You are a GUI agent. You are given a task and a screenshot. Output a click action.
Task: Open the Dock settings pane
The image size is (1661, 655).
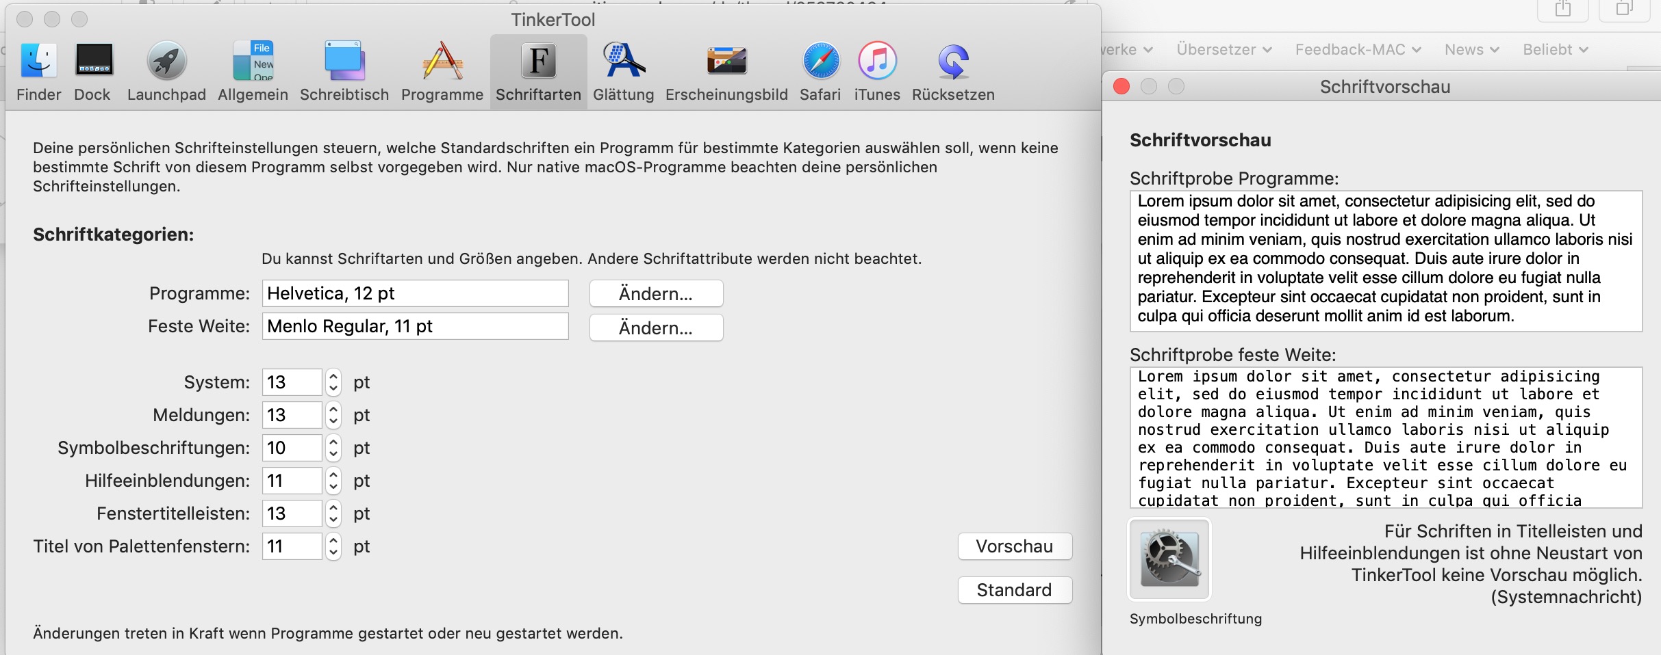click(x=92, y=72)
